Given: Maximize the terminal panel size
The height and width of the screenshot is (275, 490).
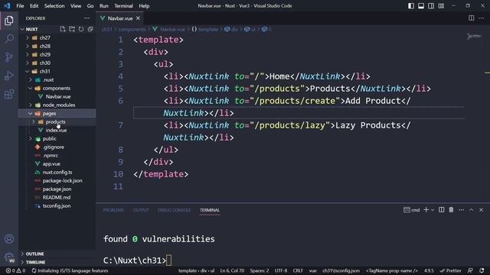Looking at the screenshot, I should 471,210.
